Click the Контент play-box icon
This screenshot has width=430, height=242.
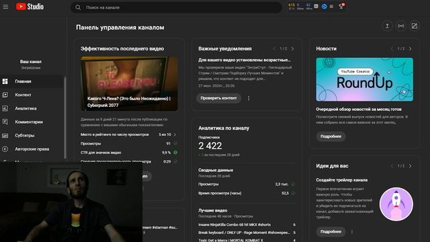(x=5, y=95)
